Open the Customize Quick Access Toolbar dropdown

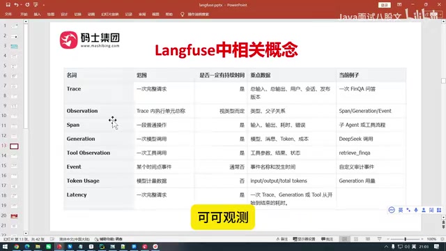click(43, 5)
